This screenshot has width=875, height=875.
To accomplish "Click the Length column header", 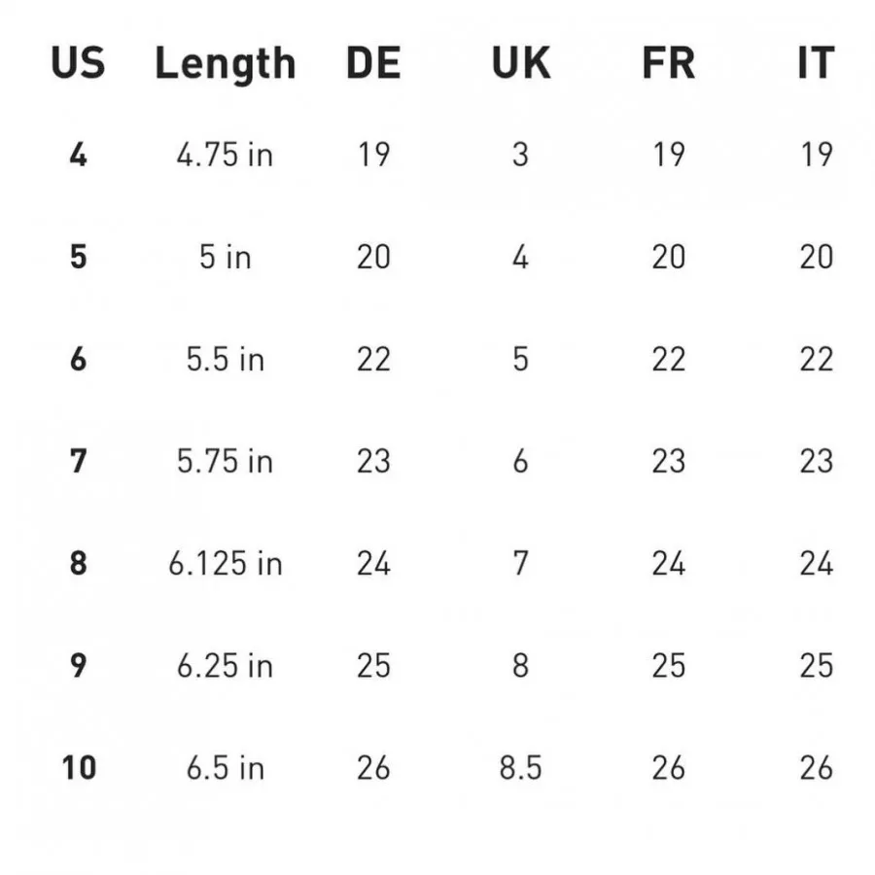I will point(225,64).
